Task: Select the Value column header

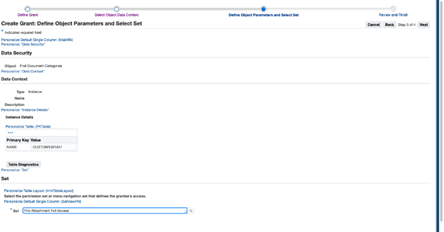Action: 35,140
